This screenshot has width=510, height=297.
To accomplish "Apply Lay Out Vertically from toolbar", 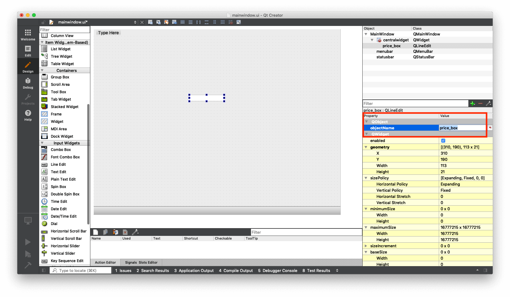I will (191, 22).
